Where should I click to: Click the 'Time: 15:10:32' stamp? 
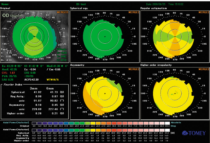176,4
